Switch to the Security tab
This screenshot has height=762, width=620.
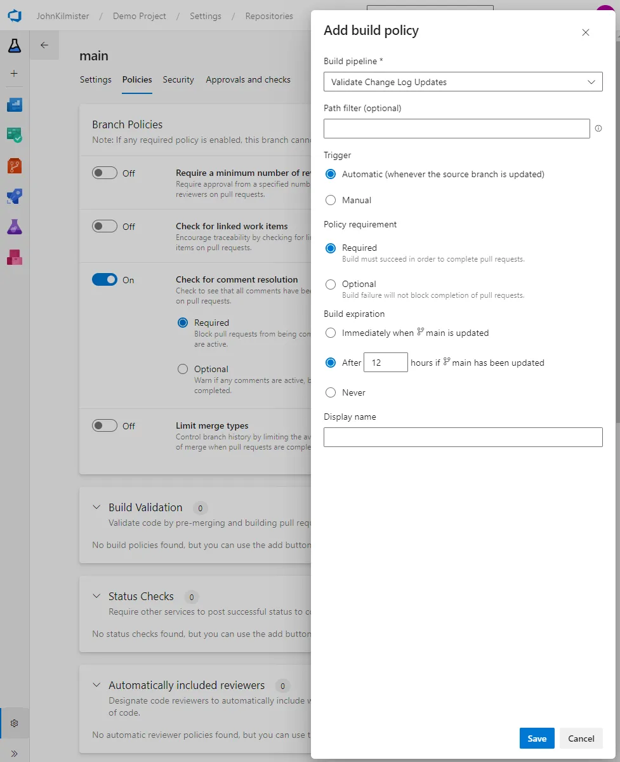[x=178, y=79]
